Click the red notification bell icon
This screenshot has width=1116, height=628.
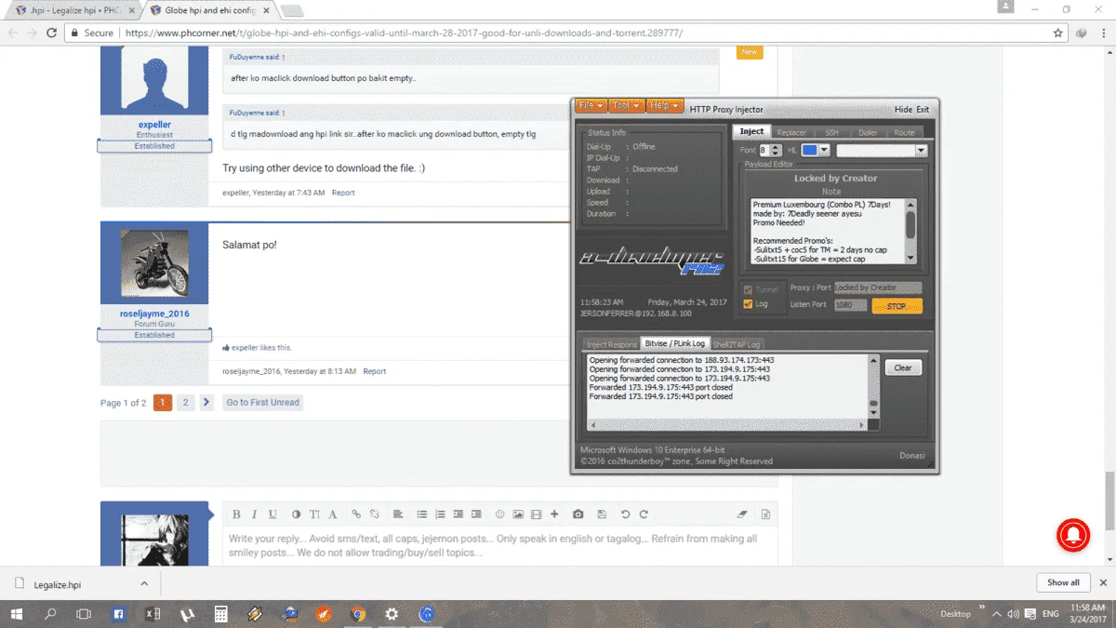coord(1074,535)
